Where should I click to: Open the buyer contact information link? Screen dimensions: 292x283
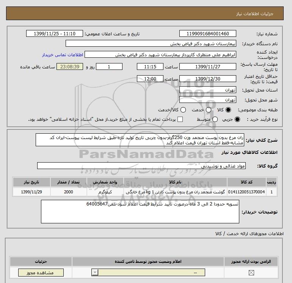(x=63, y=55)
